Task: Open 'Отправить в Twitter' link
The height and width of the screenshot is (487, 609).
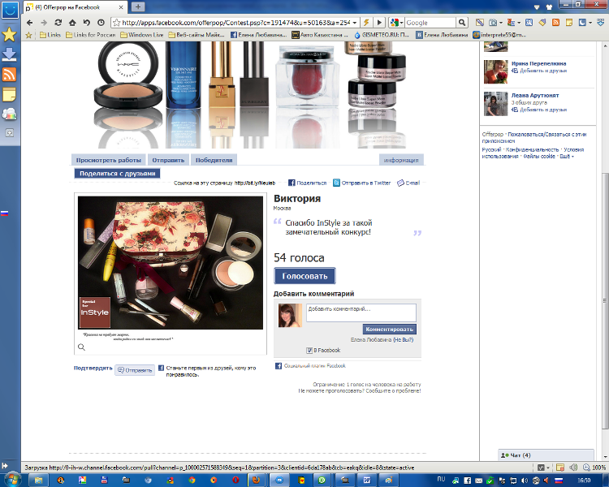Action: point(362,183)
